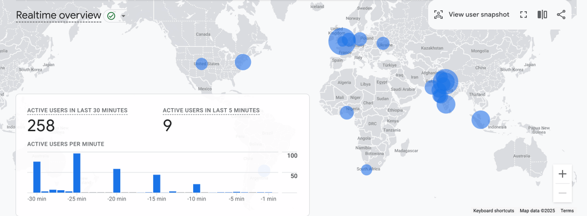
Task: Click the 9 active users value
Action: click(x=167, y=126)
